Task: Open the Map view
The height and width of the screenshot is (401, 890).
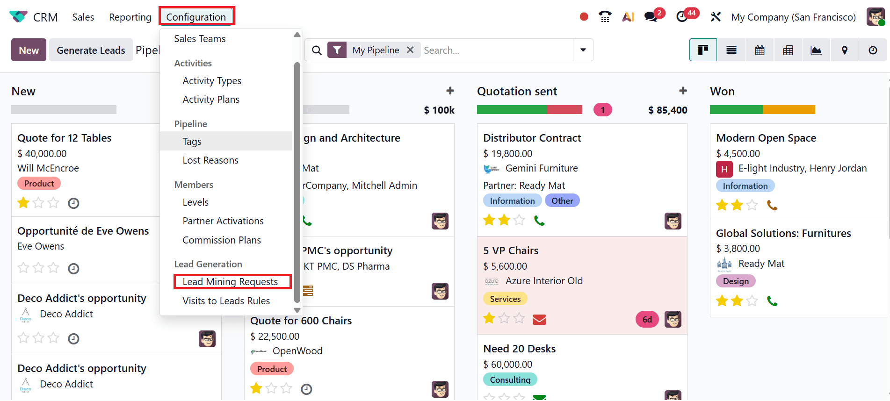Action: tap(844, 50)
